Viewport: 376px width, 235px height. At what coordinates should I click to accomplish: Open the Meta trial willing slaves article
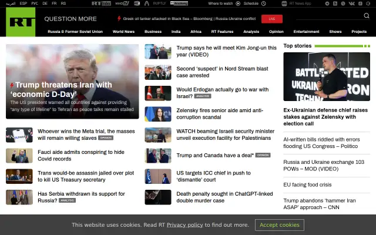(86, 135)
